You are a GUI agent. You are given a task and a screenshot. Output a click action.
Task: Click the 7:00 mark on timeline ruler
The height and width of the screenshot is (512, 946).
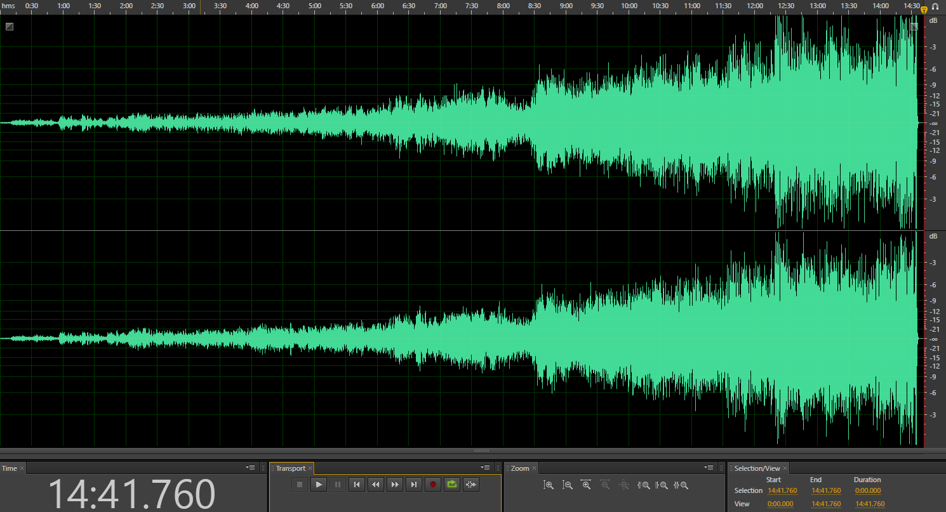[x=440, y=6]
